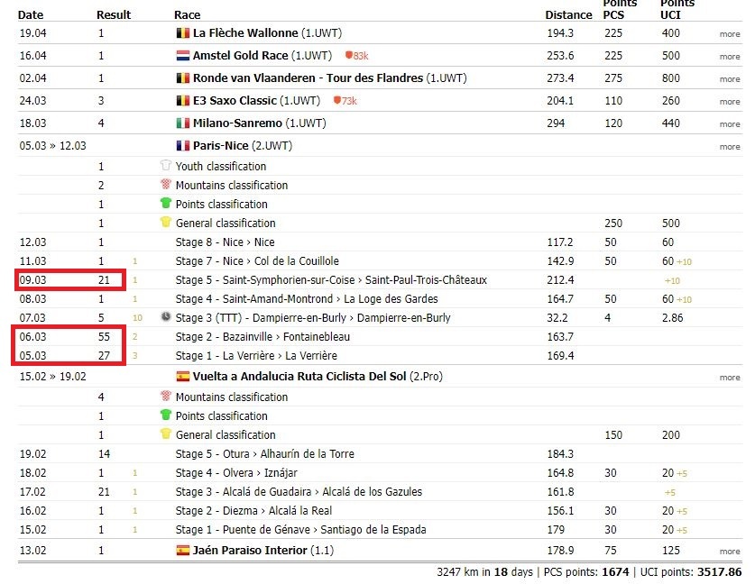Click the Distance column header
The image size is (755, 584).
[568, 15]
